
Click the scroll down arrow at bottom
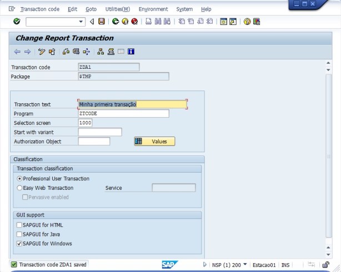coord(328,255)
